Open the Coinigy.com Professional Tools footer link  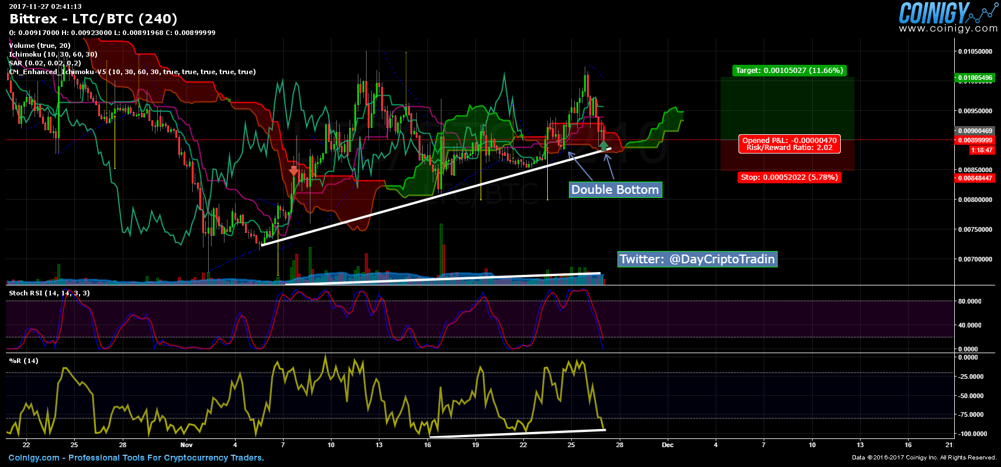pos(136,458)
